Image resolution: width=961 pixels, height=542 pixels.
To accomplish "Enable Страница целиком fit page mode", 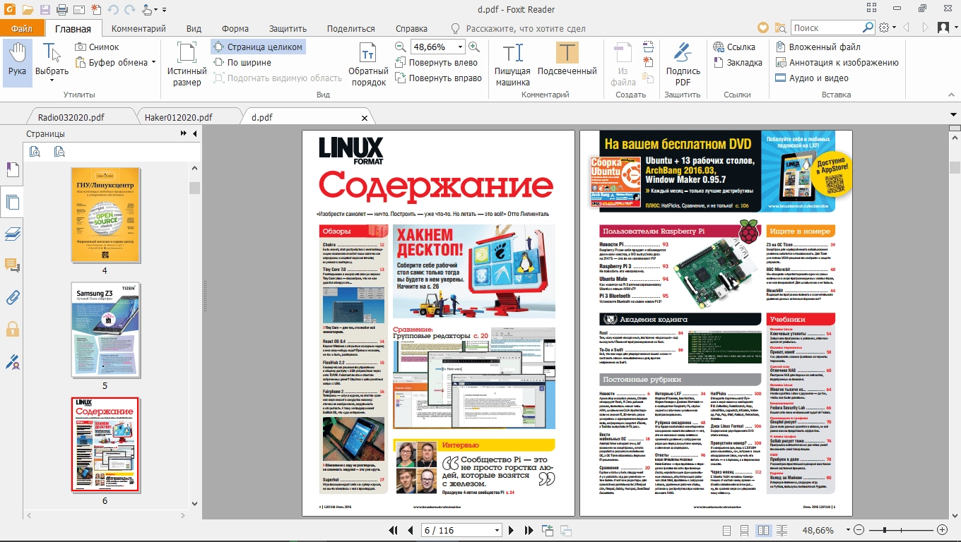I will coord(258,47).
